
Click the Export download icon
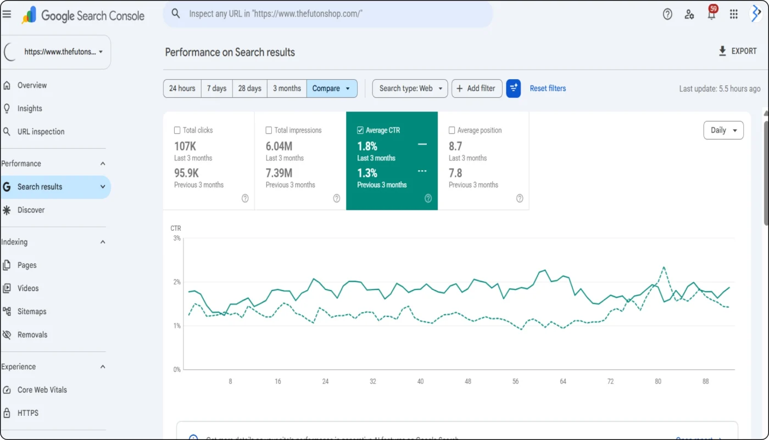[x=722, y=51]
